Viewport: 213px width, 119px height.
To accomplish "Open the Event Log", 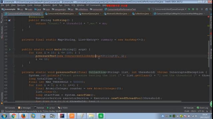I will click(202, 108).
